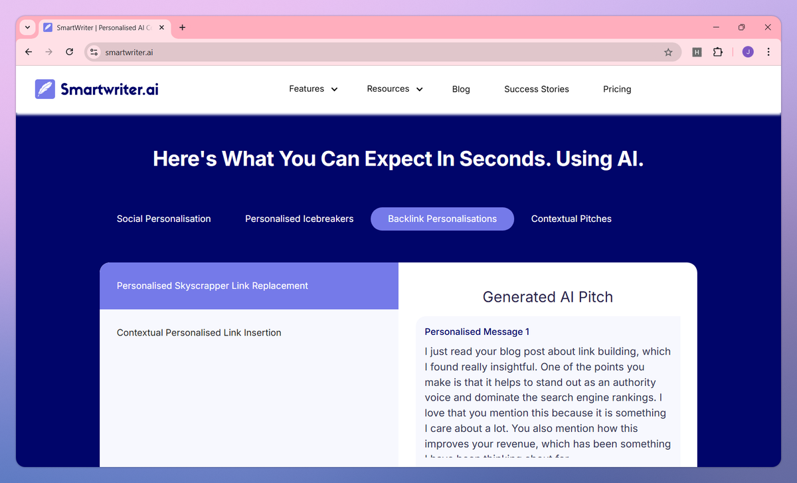Switch to the Personalised Icebreakers tab

(299, 219)
